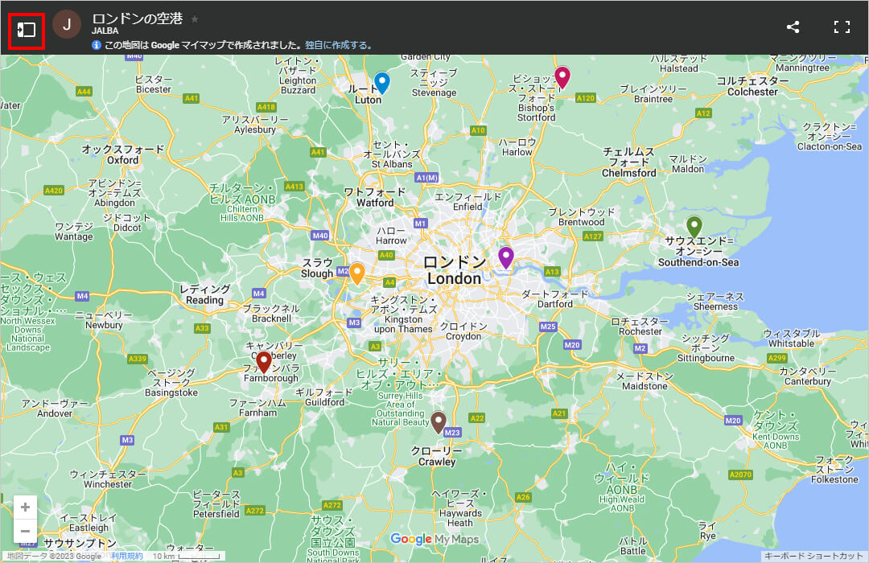
Task: Select the dark red pin at Farnborough
Action: [263, 361]
